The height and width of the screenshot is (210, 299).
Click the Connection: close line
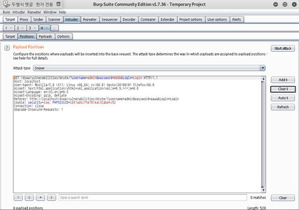click(x=29, y=106)
